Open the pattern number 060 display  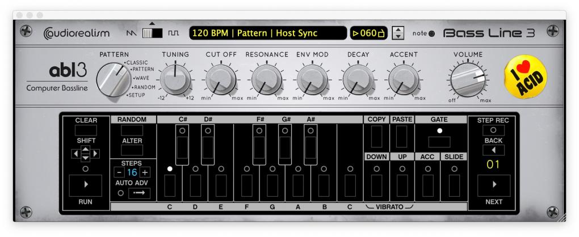[x=369, y=33]
